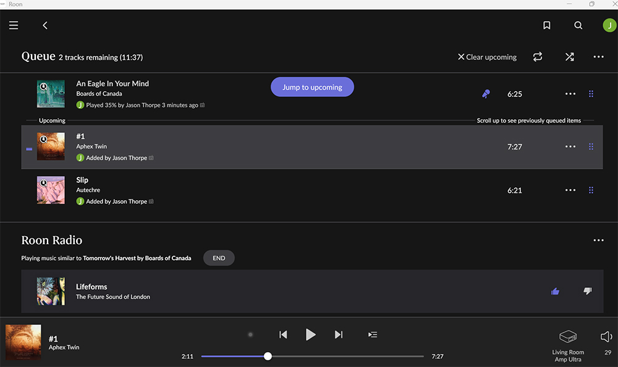618x367 pixels.
Task: Open the volume speaker control
Action: [x=606, y=337]
